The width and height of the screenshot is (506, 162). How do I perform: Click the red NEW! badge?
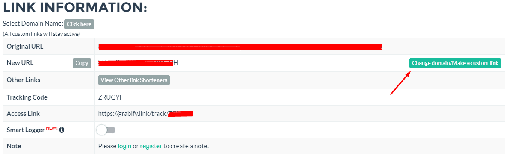click(52, 128)
